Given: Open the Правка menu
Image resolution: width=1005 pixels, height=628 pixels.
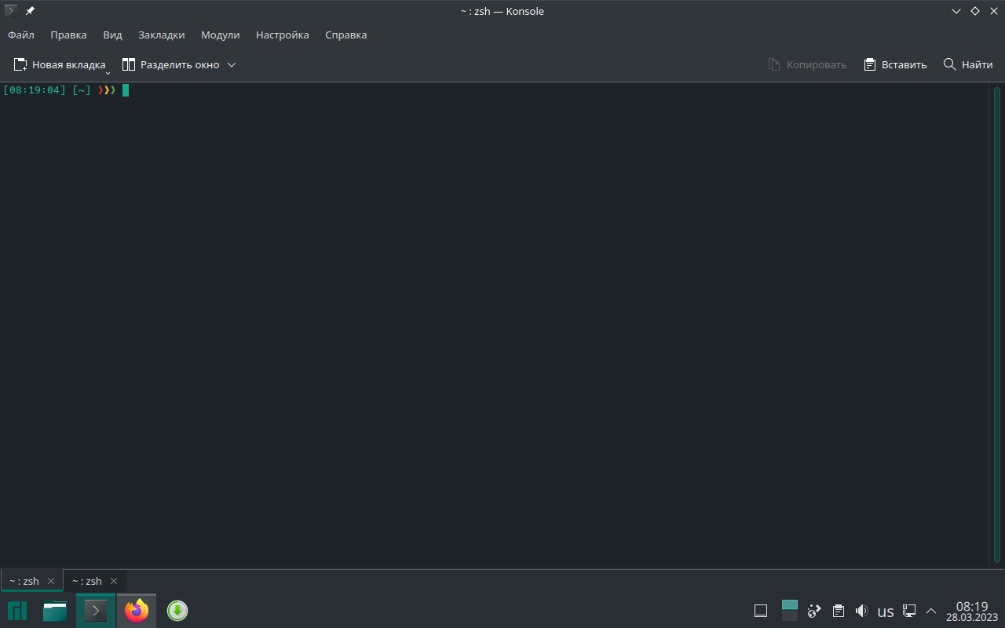Looking at the screenshot, I should tap(68, 35).
